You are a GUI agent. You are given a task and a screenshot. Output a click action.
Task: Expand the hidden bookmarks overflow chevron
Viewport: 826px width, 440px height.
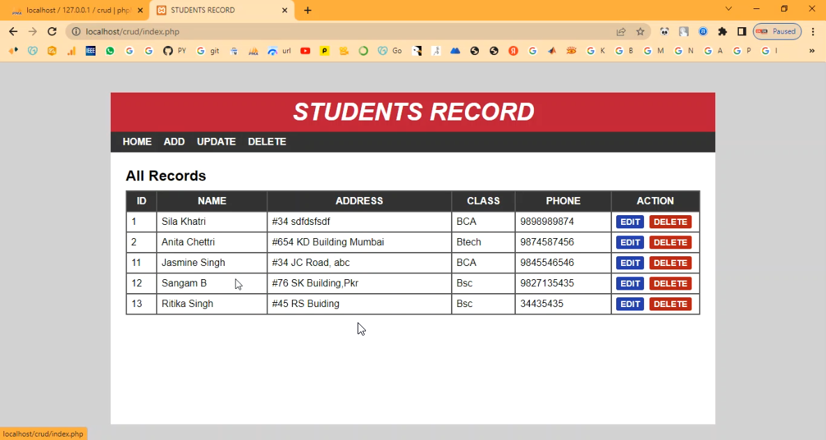point(811,51)
